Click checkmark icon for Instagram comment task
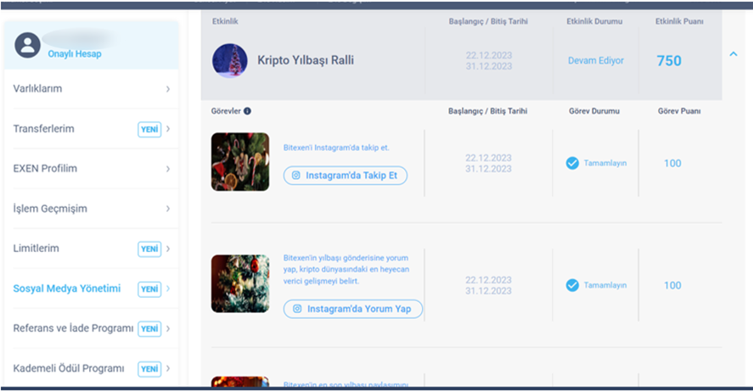The height and width of the screenshot is (392, 753). tap(572, 285)
